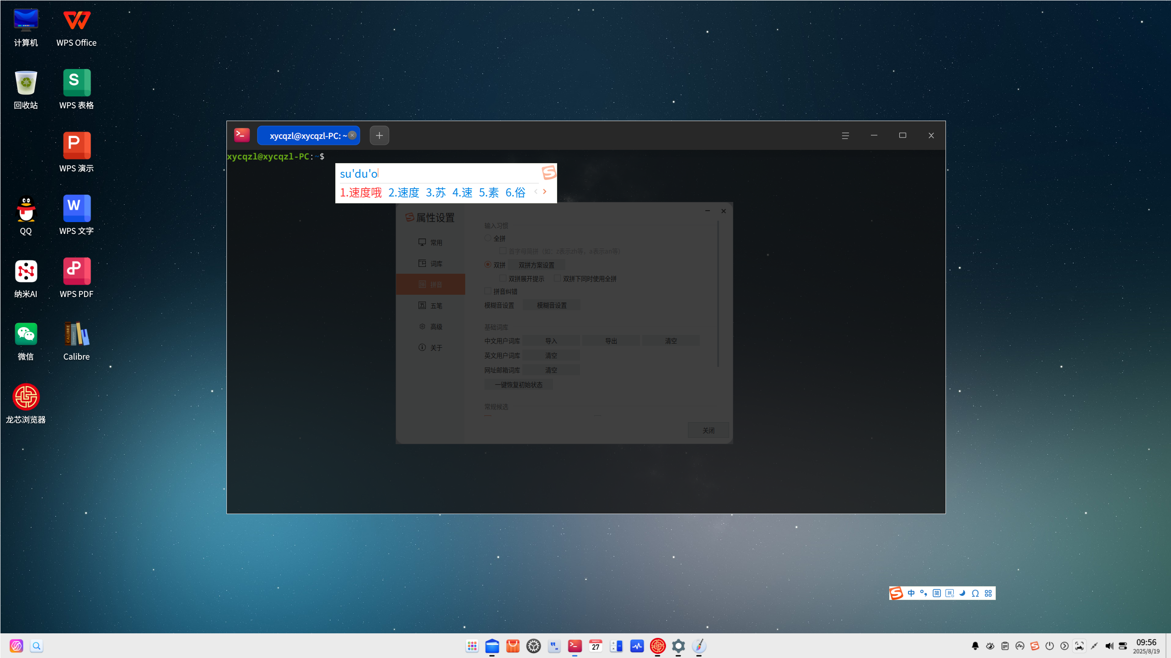Enable 双拼下同时使用全拼 checkbox

pos(557,278)
